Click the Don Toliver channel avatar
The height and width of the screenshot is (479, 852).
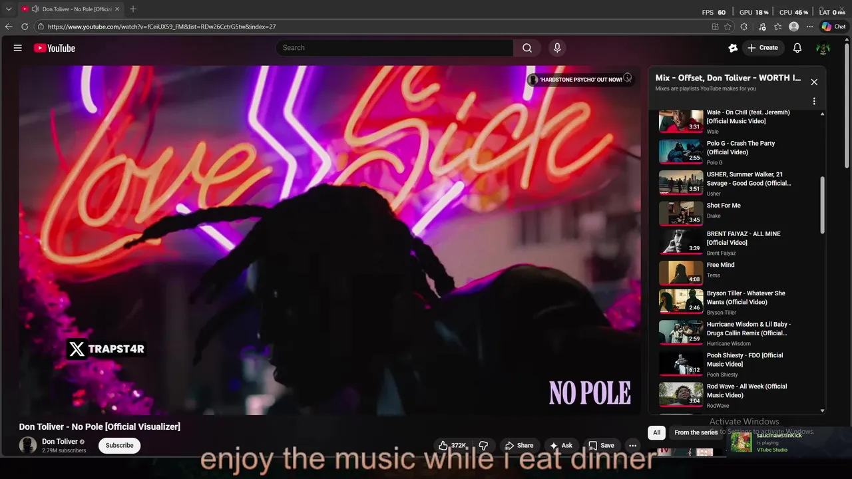28,445
